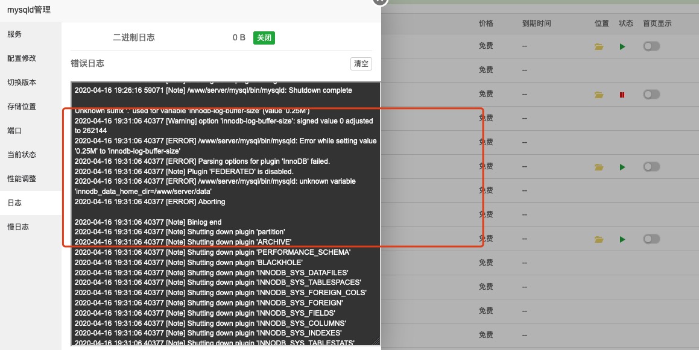Open the 服务 section in the sidebar
The height and width of the screenshot is (350, 699).
coord(30,34)
